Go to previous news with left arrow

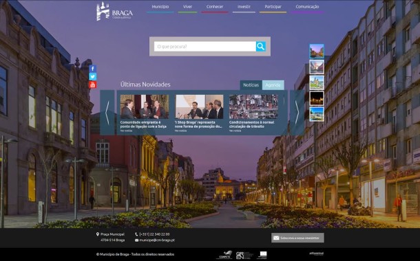107,113
